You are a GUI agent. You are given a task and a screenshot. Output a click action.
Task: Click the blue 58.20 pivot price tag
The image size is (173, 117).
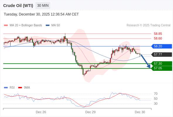coord(162,46)
